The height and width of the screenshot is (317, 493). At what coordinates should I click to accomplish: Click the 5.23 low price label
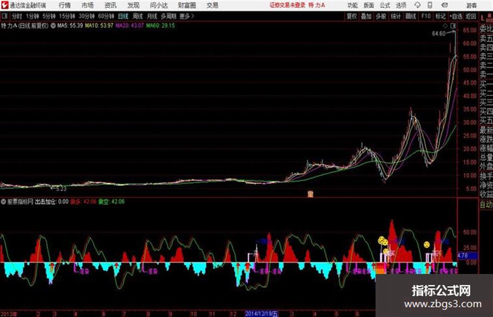(61, 188)
